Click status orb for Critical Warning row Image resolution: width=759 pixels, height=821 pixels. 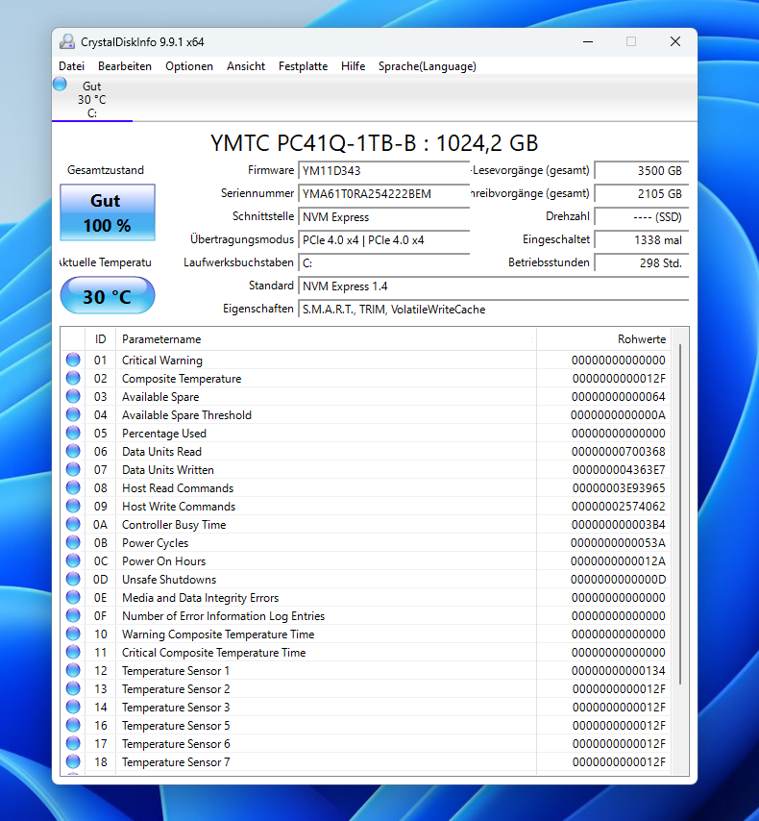(73, 360)
